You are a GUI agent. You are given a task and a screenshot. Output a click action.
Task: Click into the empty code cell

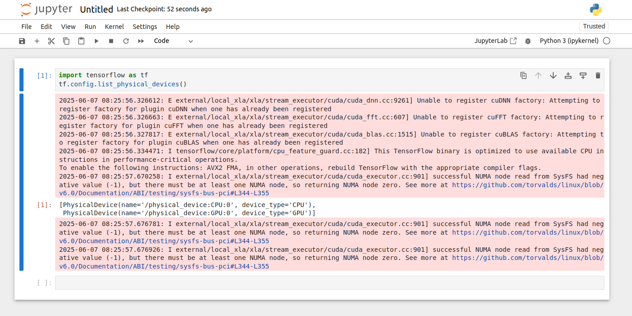329,283
